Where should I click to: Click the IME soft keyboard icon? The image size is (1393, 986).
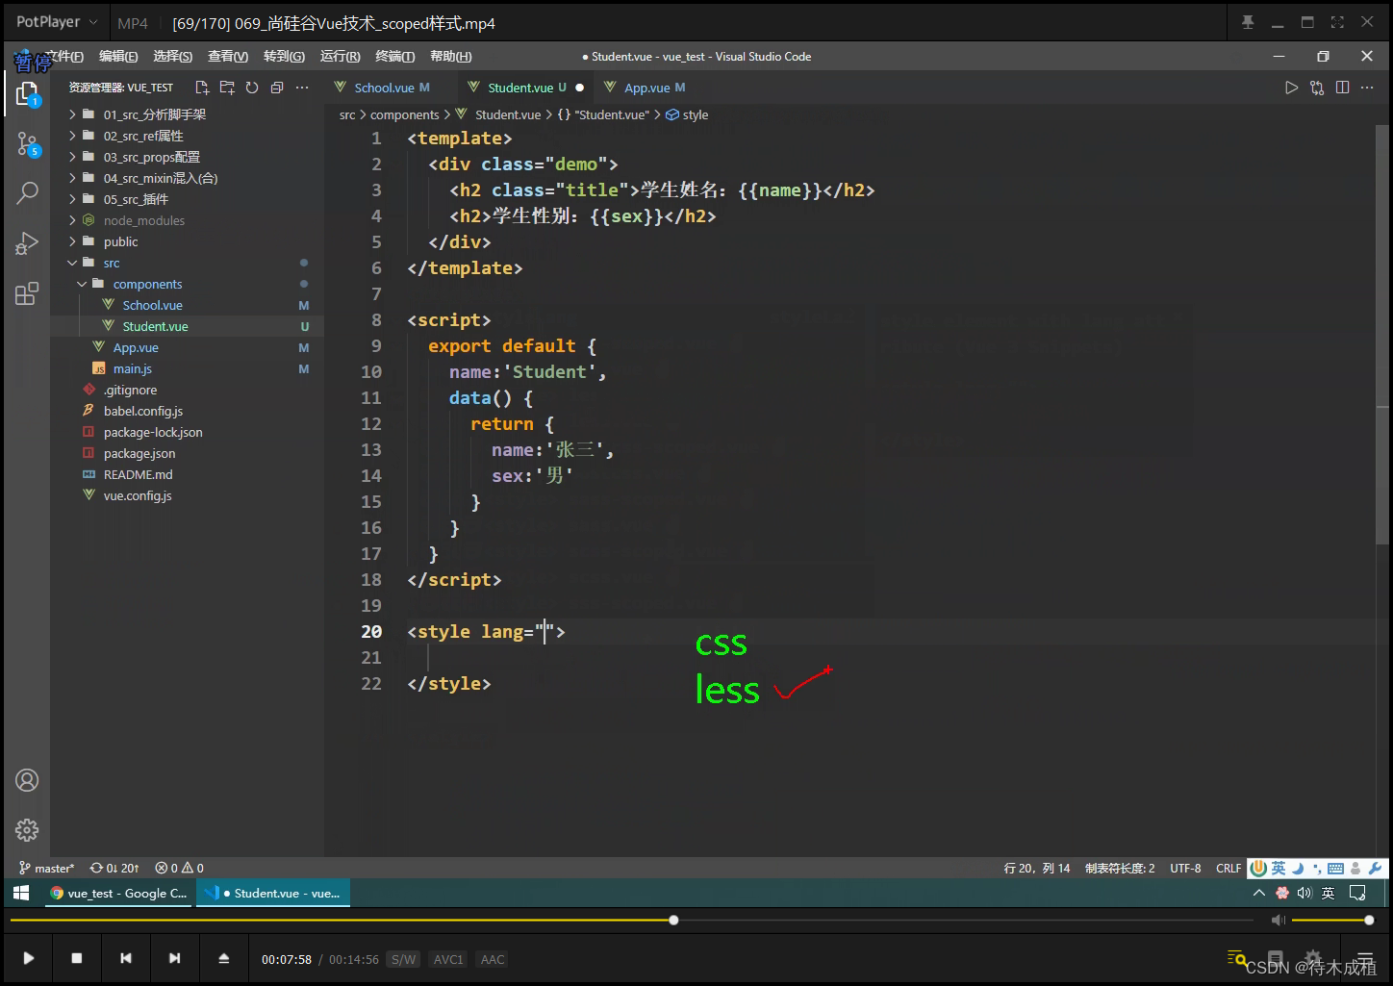tap(1336, 869)
